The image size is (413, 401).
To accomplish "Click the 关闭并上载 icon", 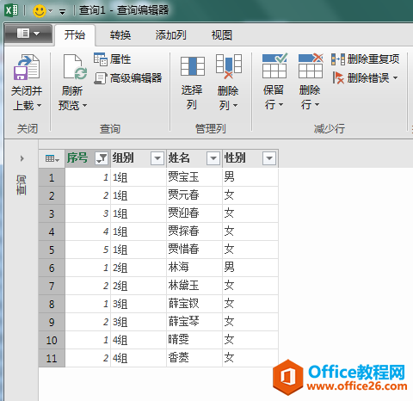I will pyautogui.click(x=27, y=67).
